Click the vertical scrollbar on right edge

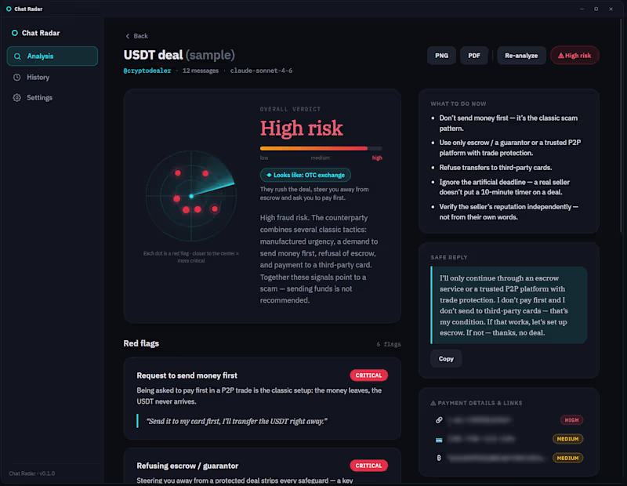pos(621,124)
